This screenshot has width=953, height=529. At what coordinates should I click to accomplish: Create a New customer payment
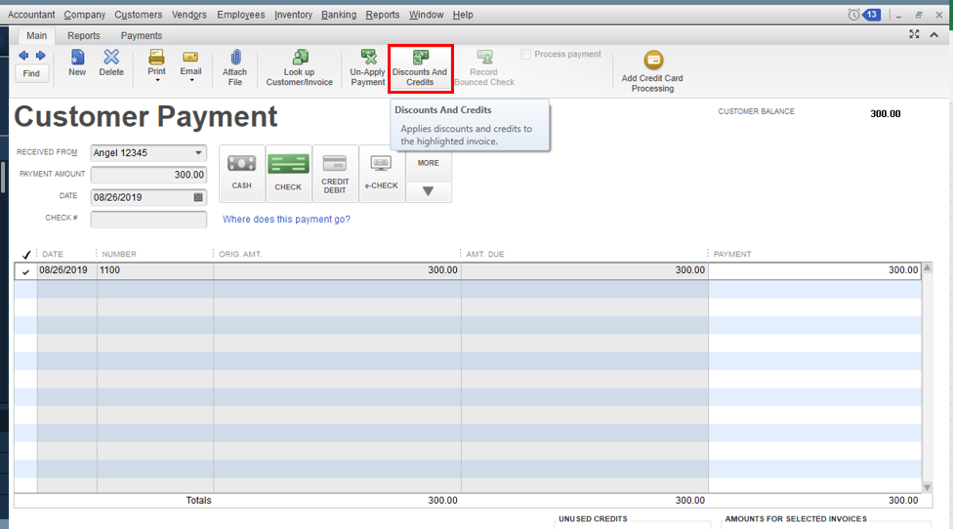coord(77,63)
